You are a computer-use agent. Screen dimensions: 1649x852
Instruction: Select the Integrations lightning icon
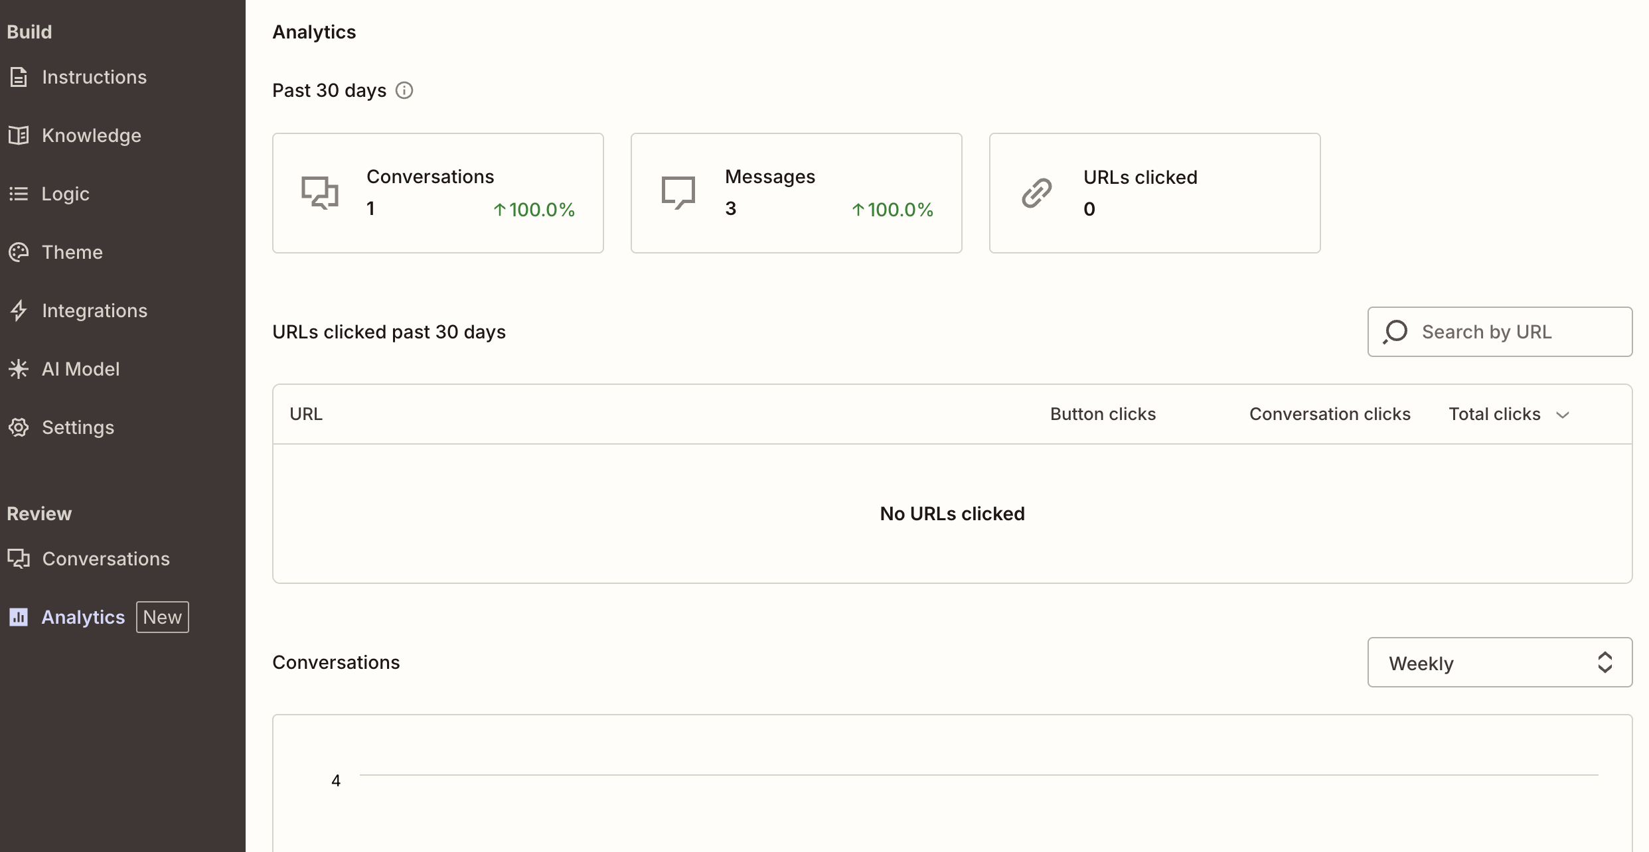click(19, 310)
